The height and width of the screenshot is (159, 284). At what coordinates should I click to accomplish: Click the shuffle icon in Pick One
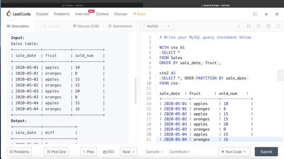pos(48,152)
